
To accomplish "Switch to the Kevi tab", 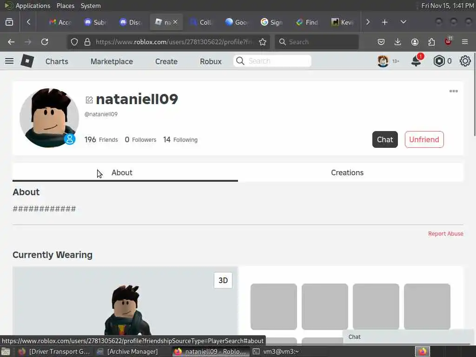I will pos(343,22).
